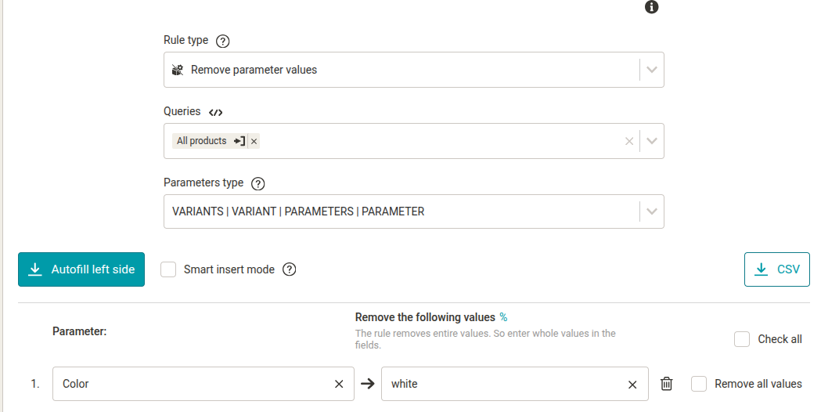Viewport: 821px width, 412px height.
Task: Expand the Parameters type dropdown
Action: [652, 211]
